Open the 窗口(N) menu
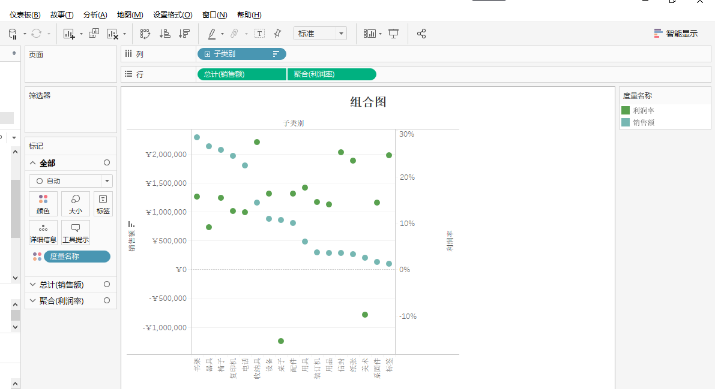The width and height of the screenshot is (715, 389). (x=215, y=14)
